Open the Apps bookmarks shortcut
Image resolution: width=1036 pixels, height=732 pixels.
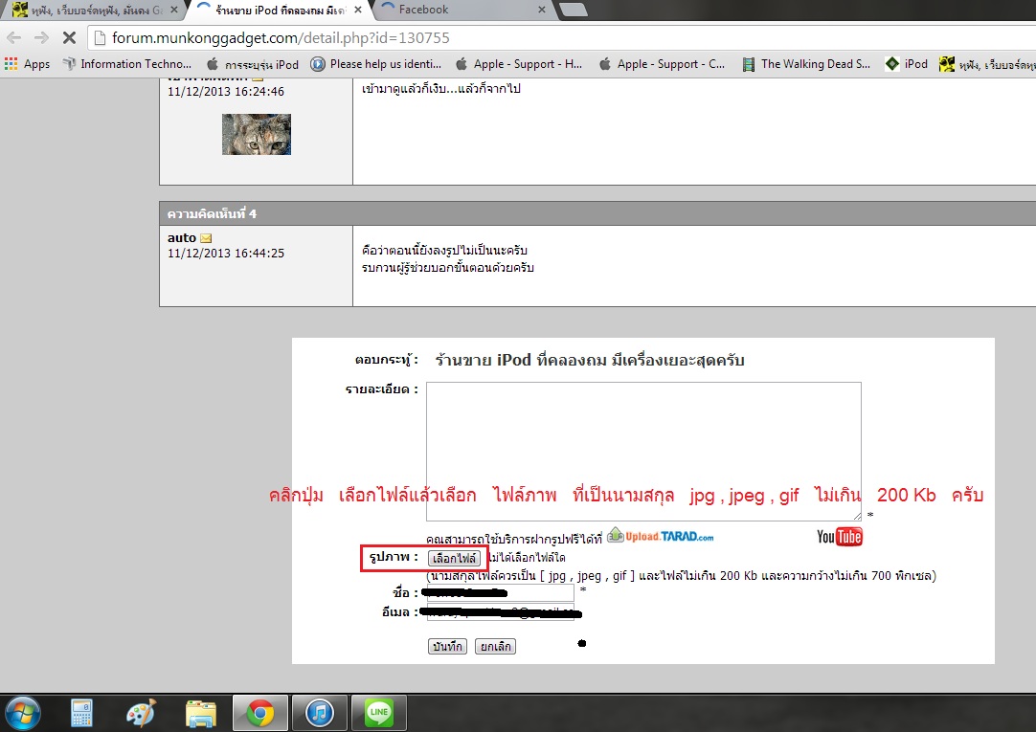(x=27, y=64)
